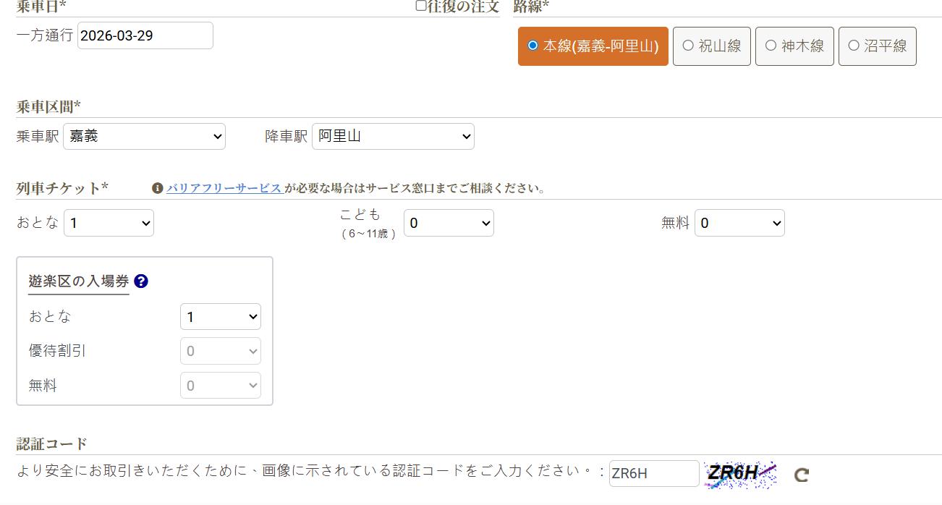Enable the 往復の注文 round-trip checkbox
The width and height of the screenshot is (942, 505).
click(x=421, y=6)
